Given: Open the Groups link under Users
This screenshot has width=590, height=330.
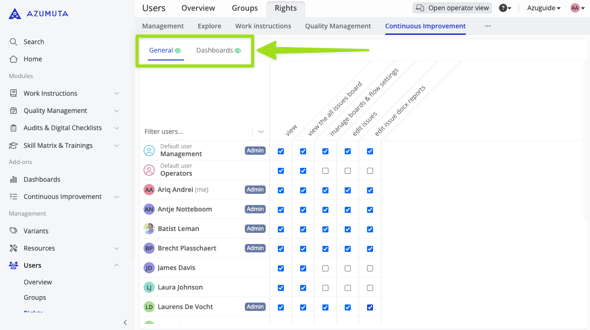Looking at the screenshot, I should 35,297.
